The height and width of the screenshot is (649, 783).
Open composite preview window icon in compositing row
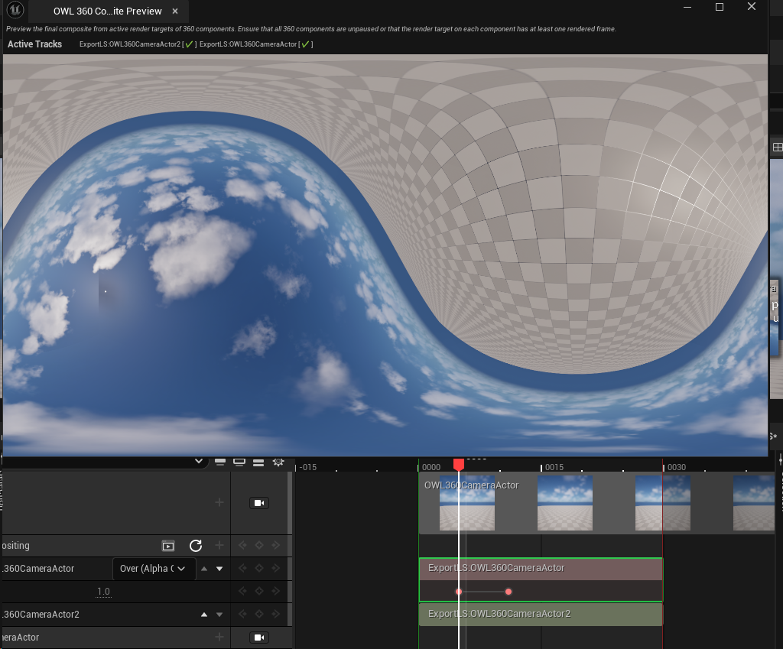tap(168, 546)
